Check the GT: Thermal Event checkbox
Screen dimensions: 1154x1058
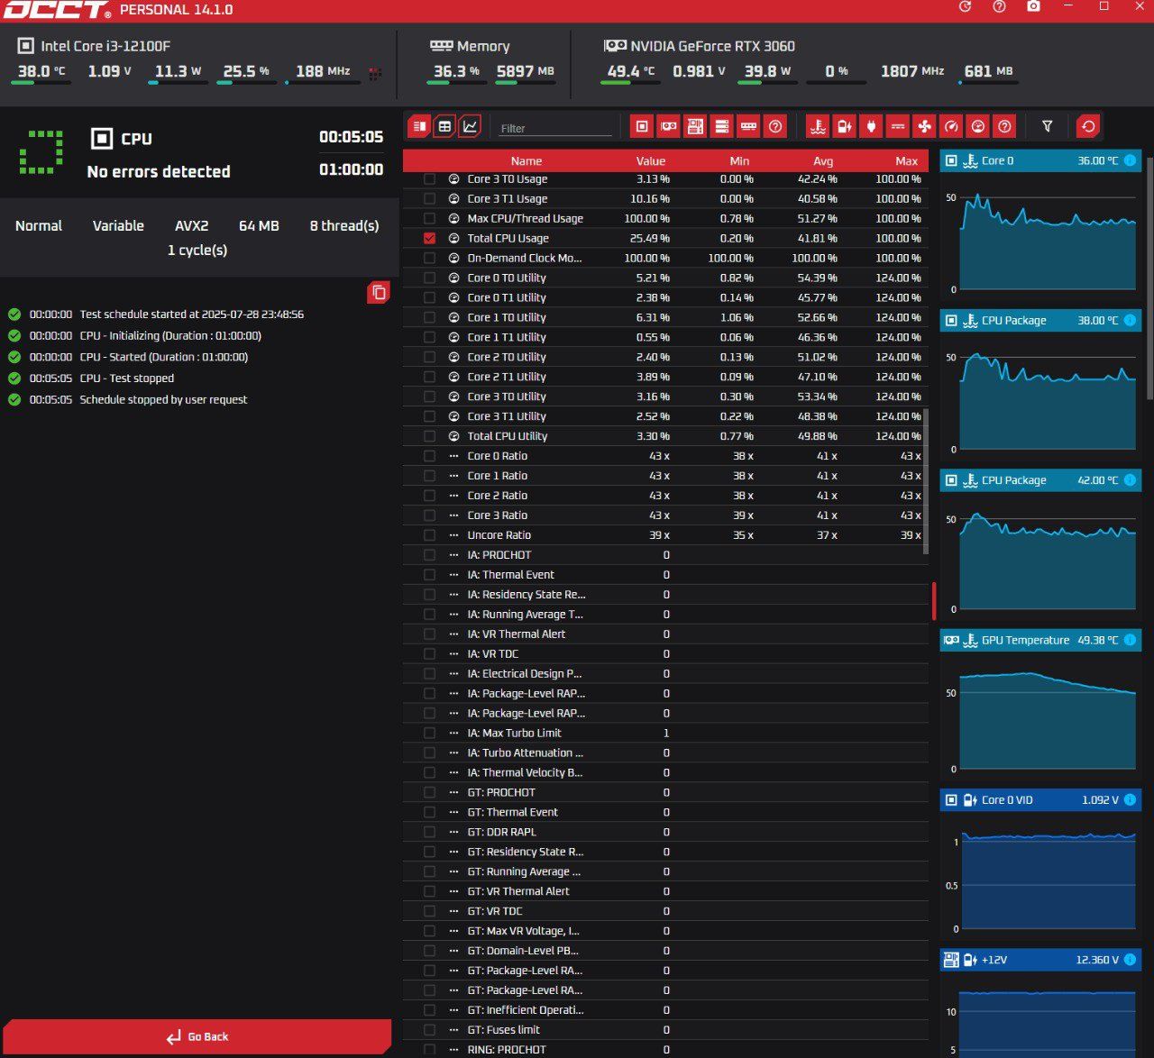(x=429, y=812)
